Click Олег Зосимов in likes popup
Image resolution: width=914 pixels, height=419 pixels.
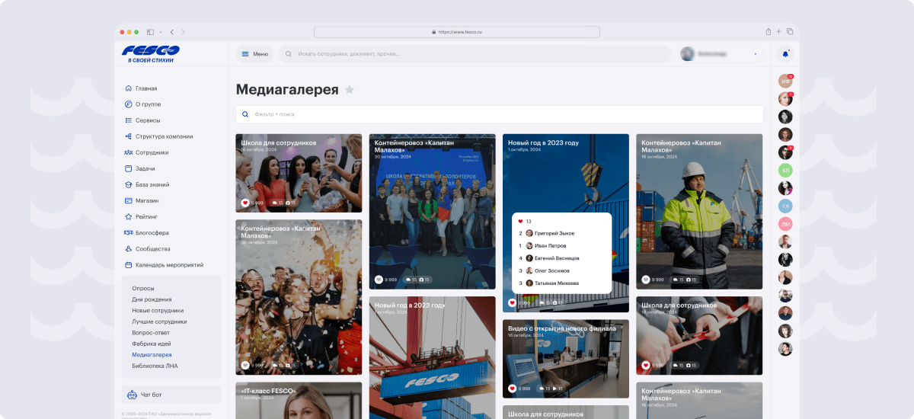pos(552,270)
